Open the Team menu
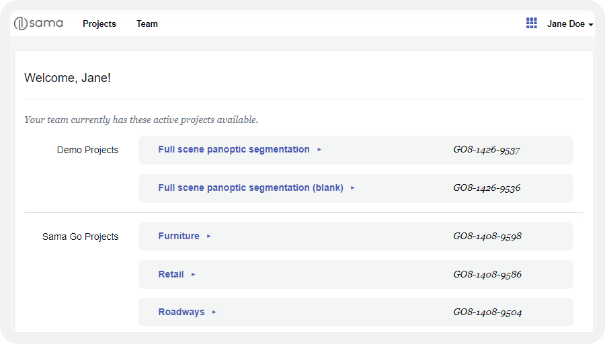The image size is (605, 344). (x=147, y=24)
